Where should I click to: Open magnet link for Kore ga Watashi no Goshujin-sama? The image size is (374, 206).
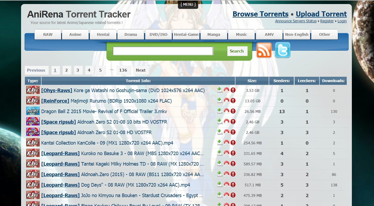tap(227, 90)
